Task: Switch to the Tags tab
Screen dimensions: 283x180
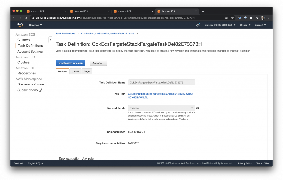Action: coord(87,71)
